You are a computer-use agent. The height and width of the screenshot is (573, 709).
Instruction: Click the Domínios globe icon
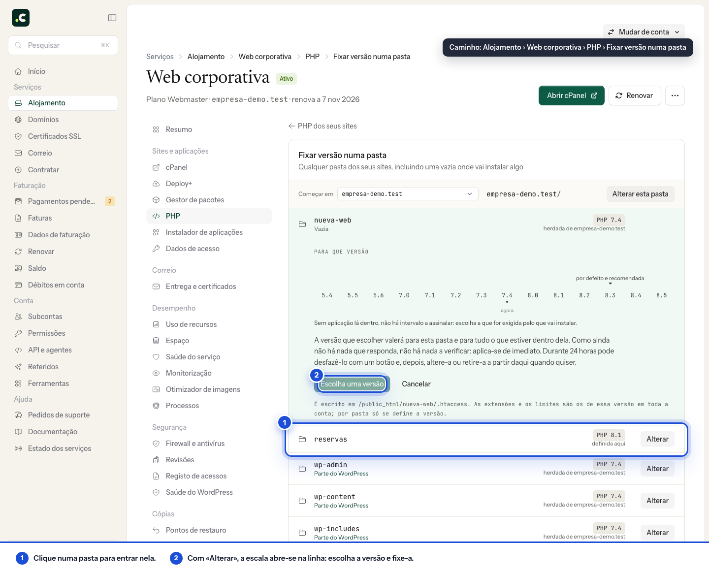(18, 120)
